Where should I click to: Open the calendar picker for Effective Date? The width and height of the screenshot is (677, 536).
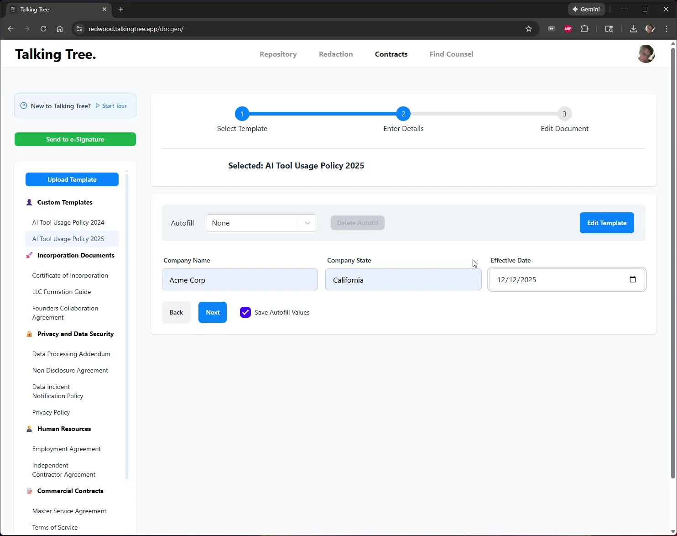[633, 279]
